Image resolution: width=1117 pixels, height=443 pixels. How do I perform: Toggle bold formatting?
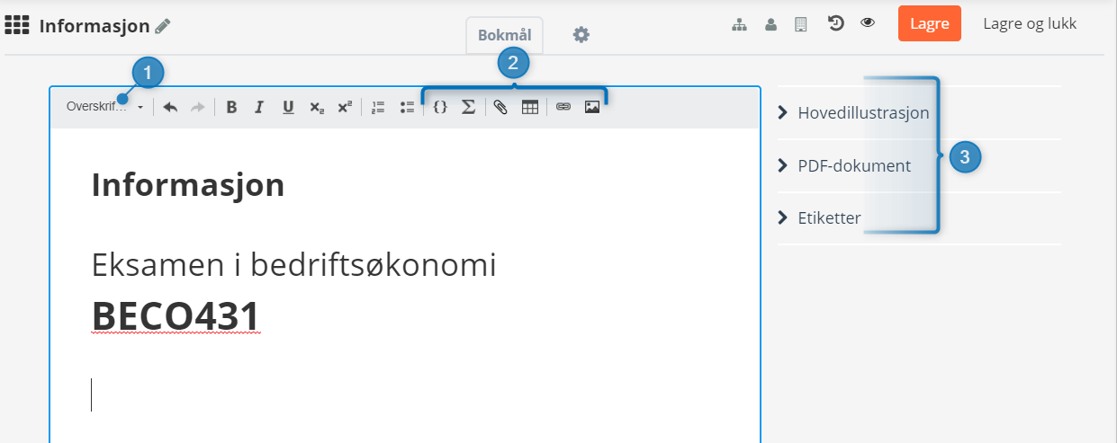click(x=231, y=107)
